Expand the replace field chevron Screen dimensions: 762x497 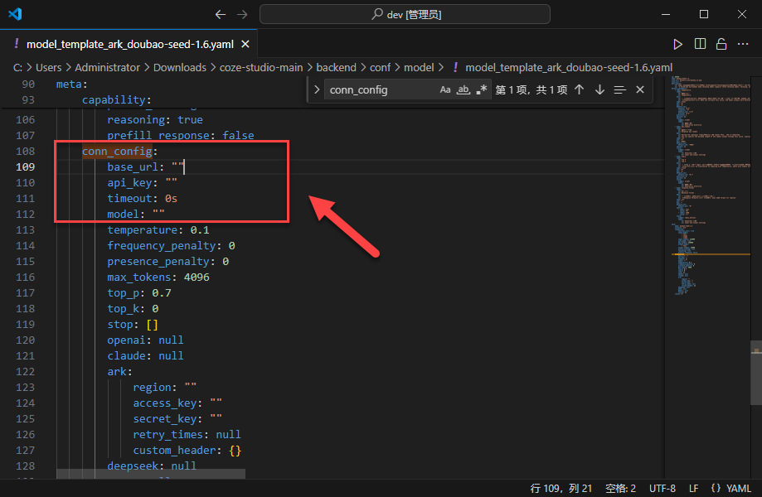click(x=317, y=89)
